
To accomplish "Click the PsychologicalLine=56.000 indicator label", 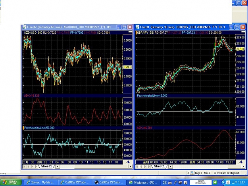I will [39, 128].
